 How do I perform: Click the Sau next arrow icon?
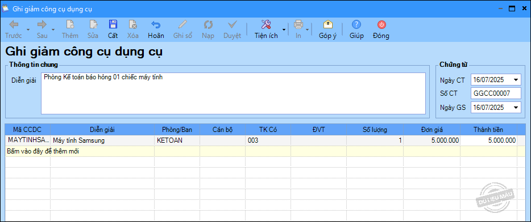42,24
